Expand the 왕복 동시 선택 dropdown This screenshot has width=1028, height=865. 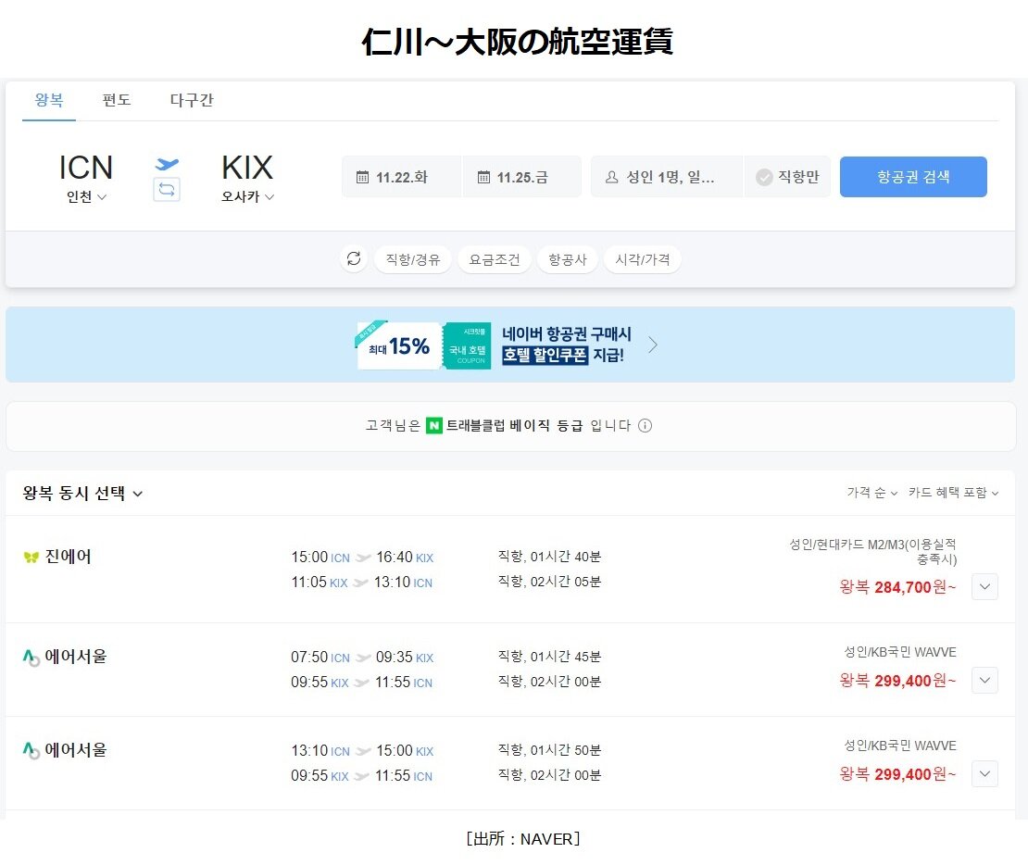click(x=82, y=494)
